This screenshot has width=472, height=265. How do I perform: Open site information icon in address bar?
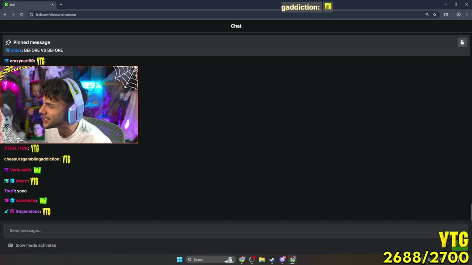31,14
